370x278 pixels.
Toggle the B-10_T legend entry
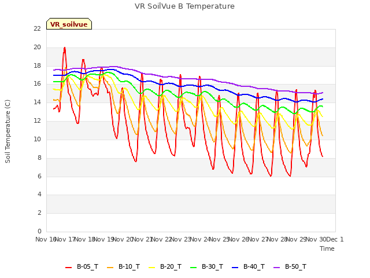click(x=123, y=267)
